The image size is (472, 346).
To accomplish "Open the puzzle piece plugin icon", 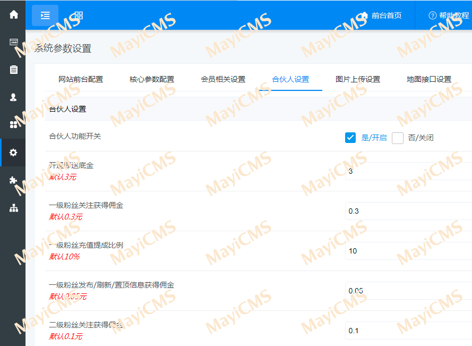I will click(13, 180).
